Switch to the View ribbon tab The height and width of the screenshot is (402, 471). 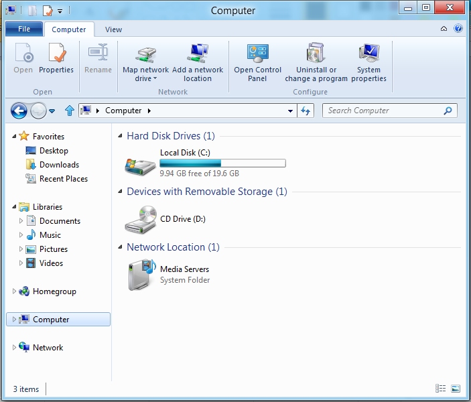tap(113, 29)
